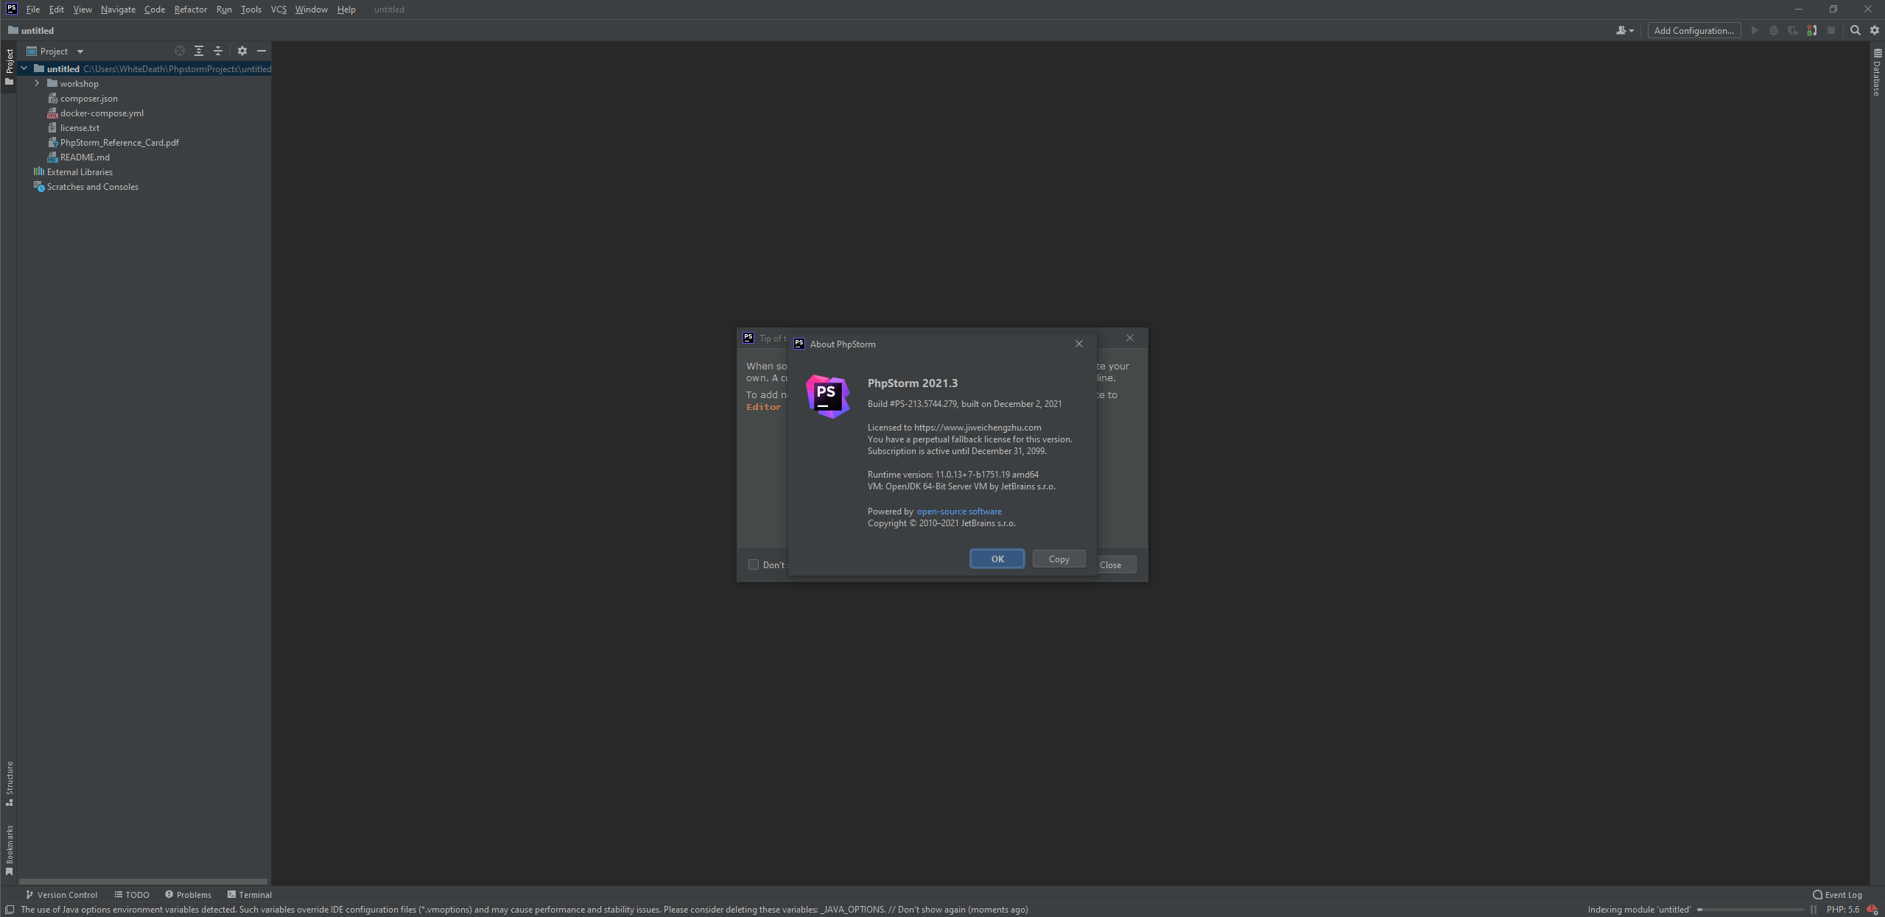Click the Run play icon
1885x917 pixels.
click(1755, 30)
